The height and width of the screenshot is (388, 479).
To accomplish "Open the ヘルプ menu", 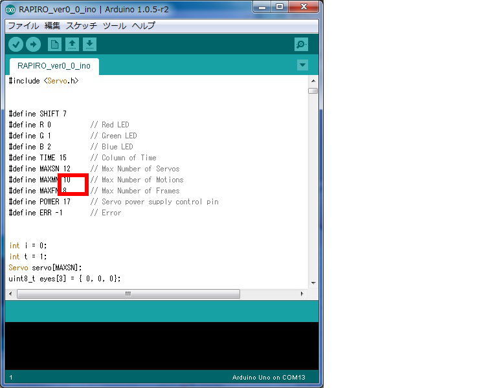I will point(144,26).
